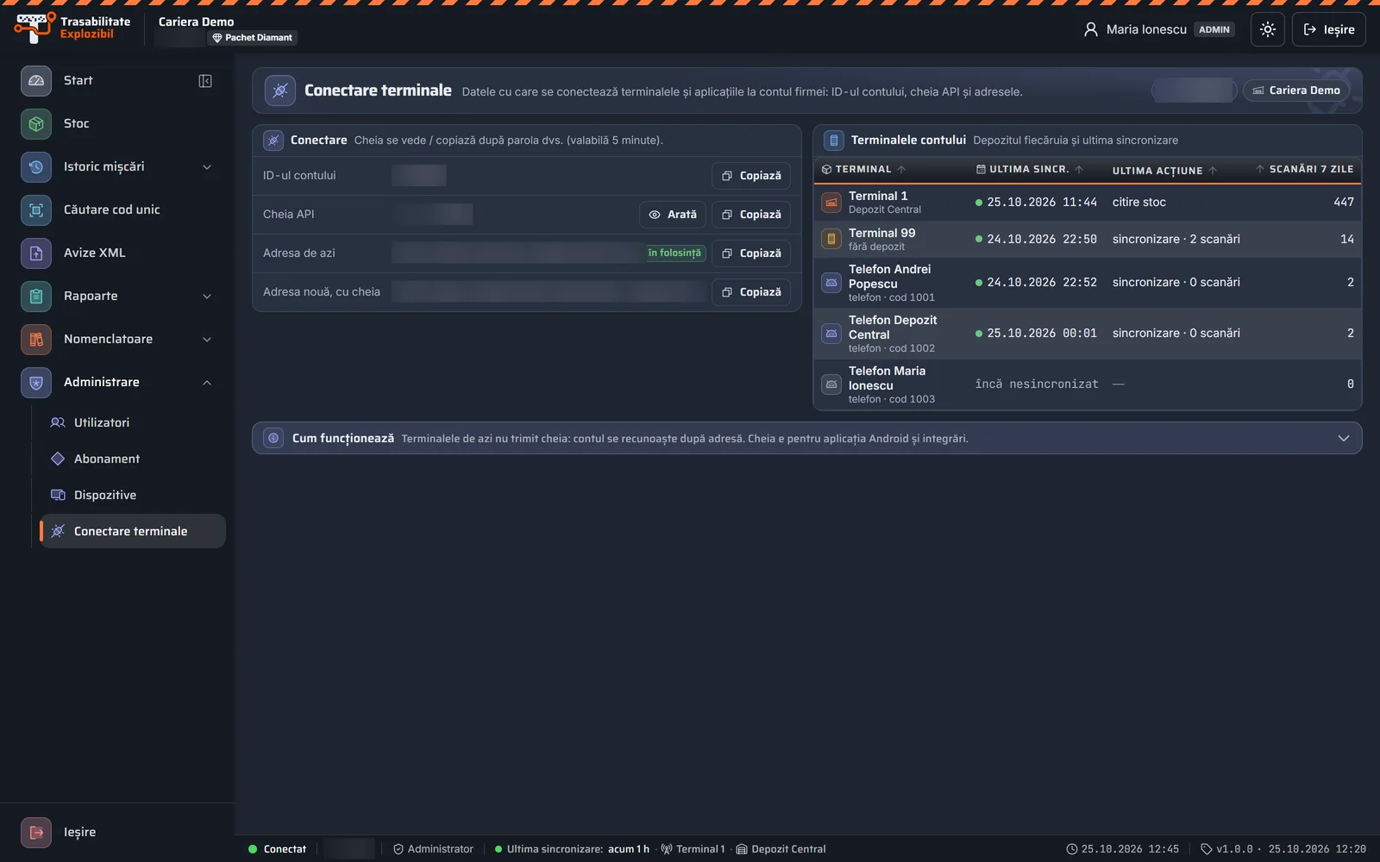Open the Start dashboard icon
1380x862 pixels.
(x=36, y=80)
